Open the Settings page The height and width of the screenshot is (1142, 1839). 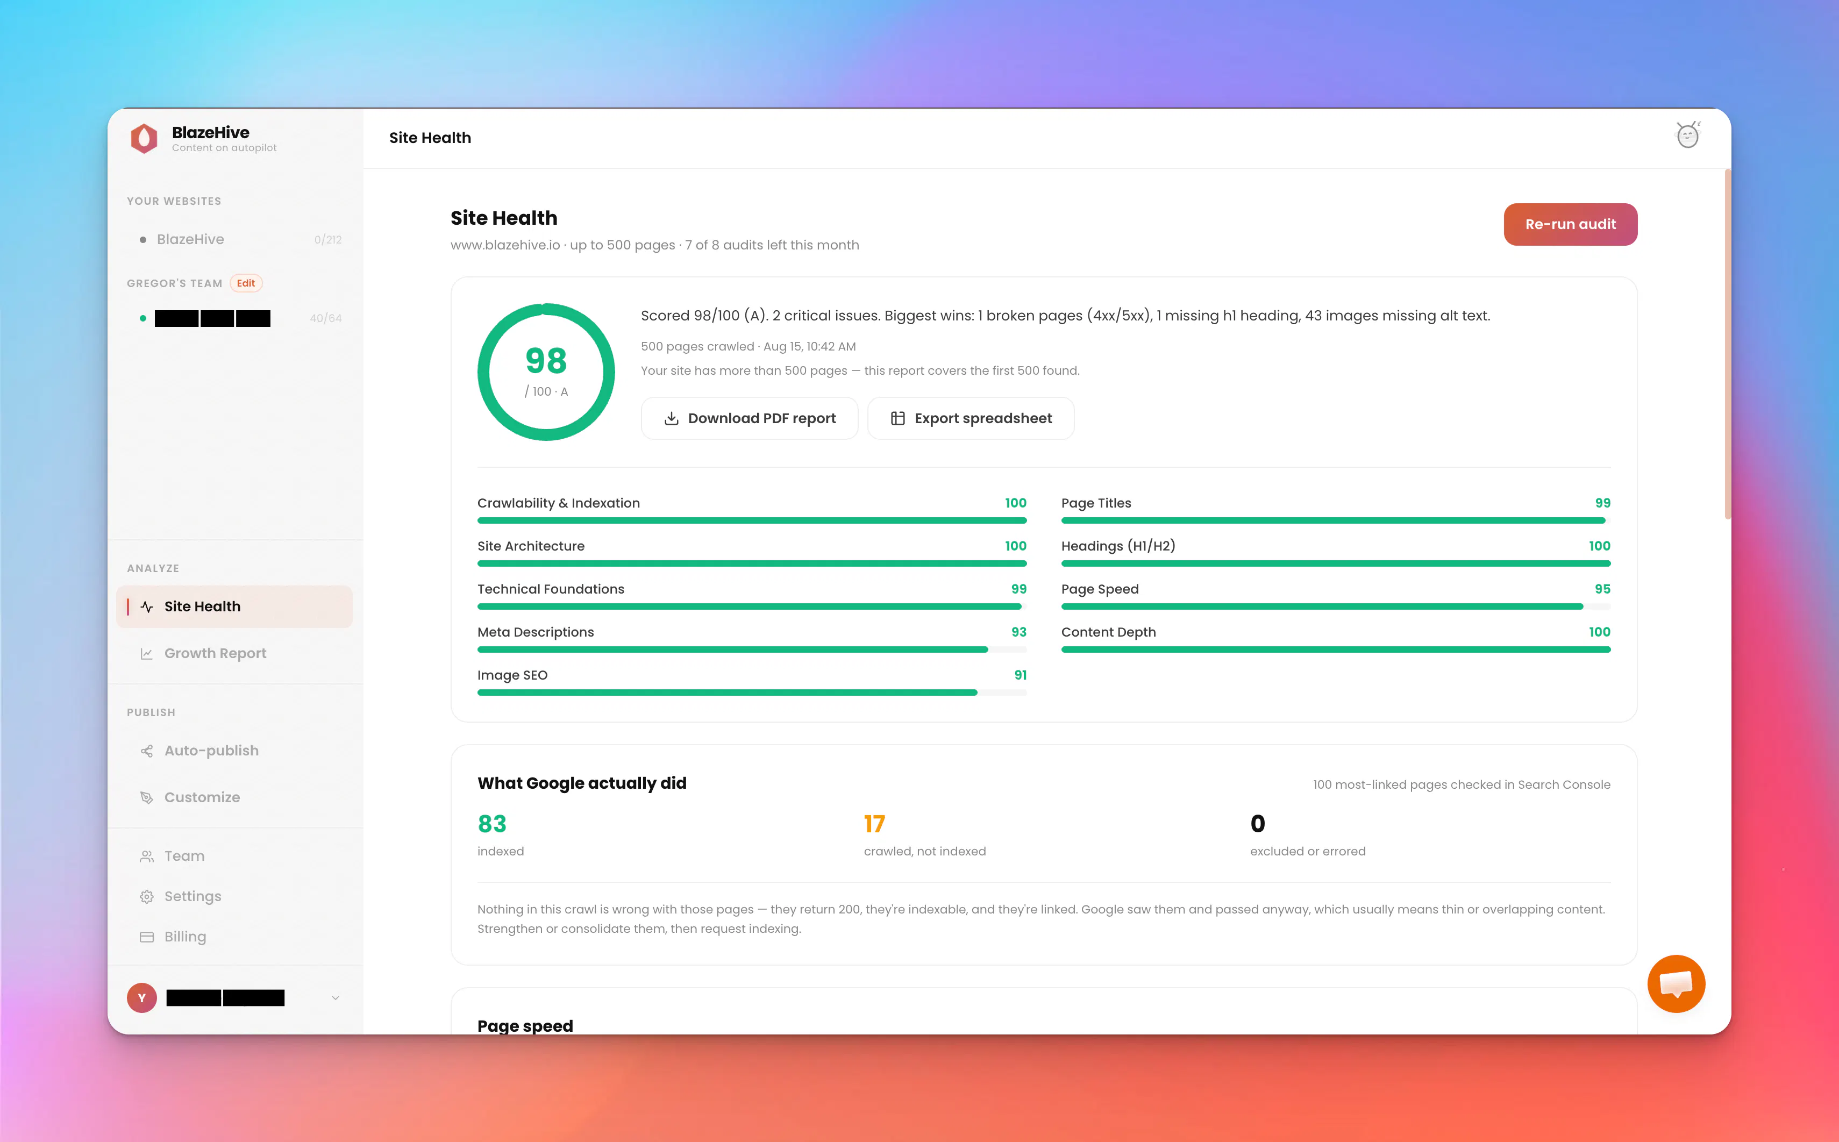pyautogui.click(x=234, y=896)
